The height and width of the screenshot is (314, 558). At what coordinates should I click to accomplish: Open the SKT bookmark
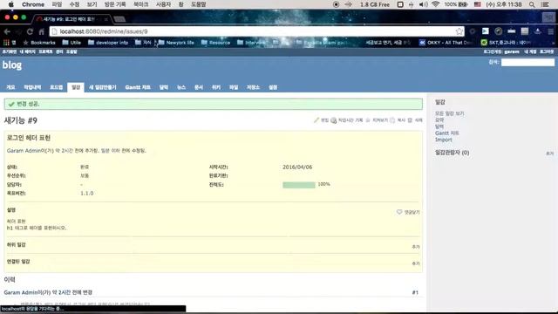tap(507, 43)
